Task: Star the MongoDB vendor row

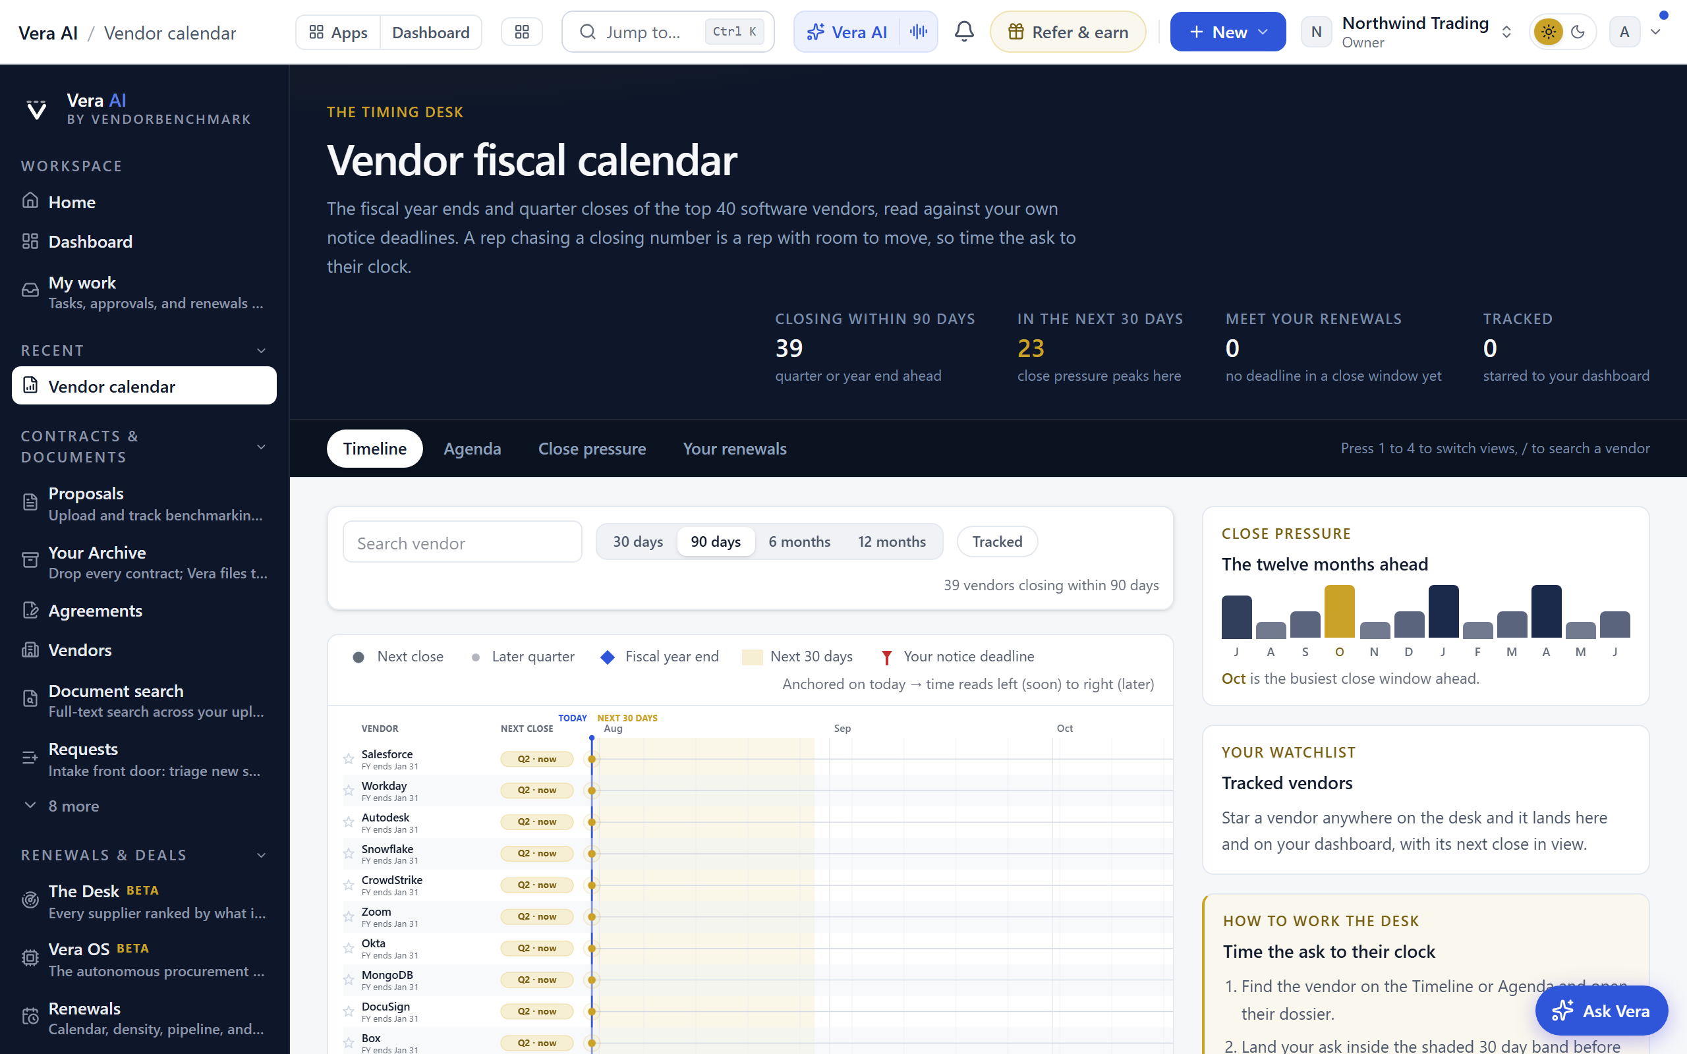Action: click(x=349, y=980)
